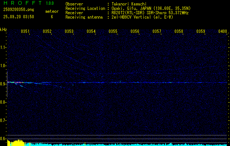Screen dimensions: 230x146
Task: Click the bright meteor echo at 0.9 kHz
Action: [x=15, y=82]
